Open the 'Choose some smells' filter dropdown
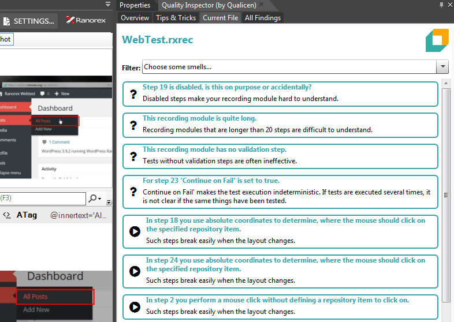The width and height of the screenshot is (454, 322). tap(442, 67)
